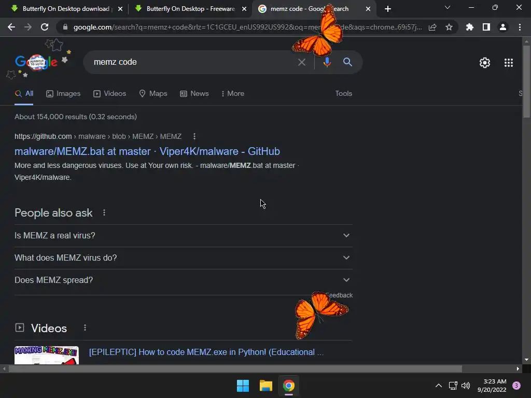Click the scroll down arrow
Viewport: 531px width, 398px height.
point(526,360)
